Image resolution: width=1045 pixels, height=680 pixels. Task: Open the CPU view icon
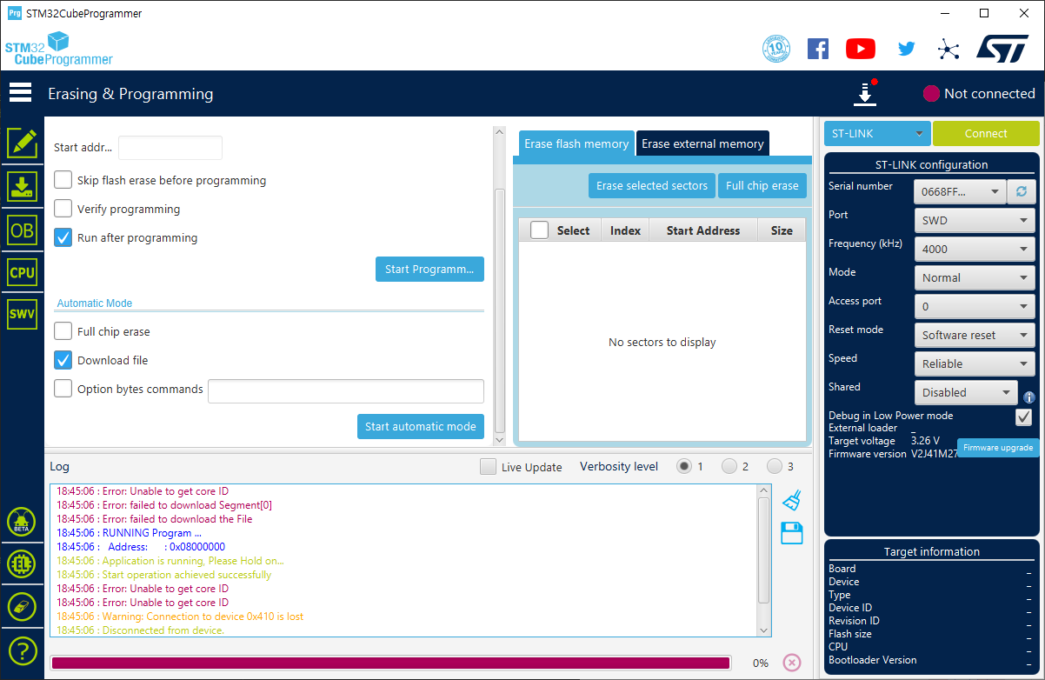pyautogui.click(x=22, y=272)
